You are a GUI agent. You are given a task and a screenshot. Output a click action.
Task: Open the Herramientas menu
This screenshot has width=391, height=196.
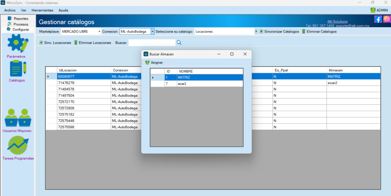pyautogui.click(x=42, y=10)
